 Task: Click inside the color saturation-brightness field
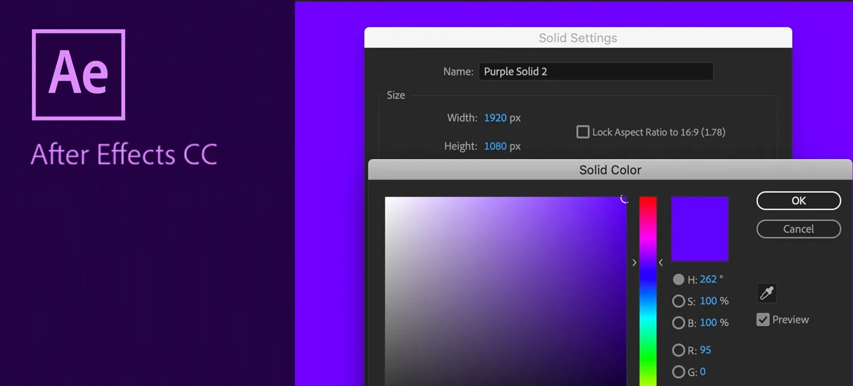pyautogui.click(x=506, y=291)
